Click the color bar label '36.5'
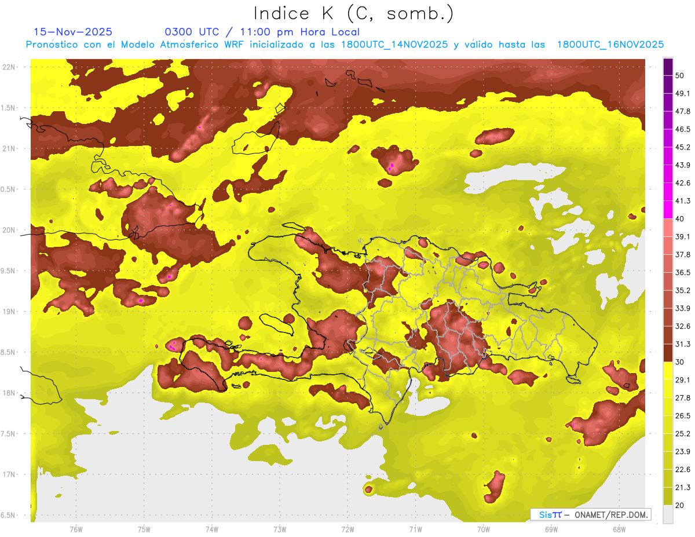This screenshot has height=537, width=695. click(682, 272)
